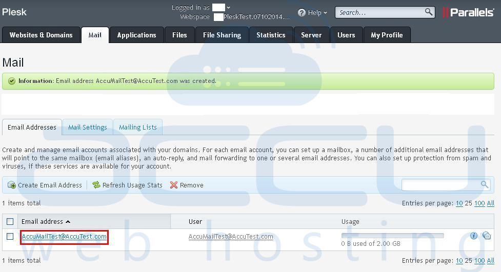The width and height of the screenshot is (501, 272).
Task: Click the Refresh Usage Stats arrows icon
Action: [x=96, y=185]
